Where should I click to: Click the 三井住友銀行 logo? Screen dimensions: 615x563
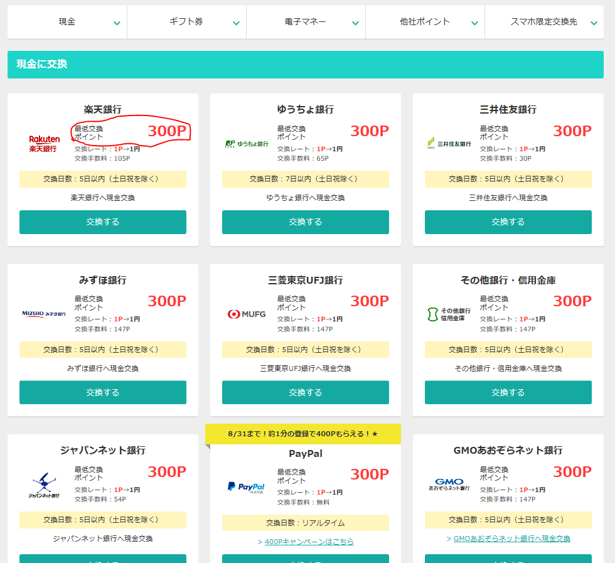pos(449,144)
